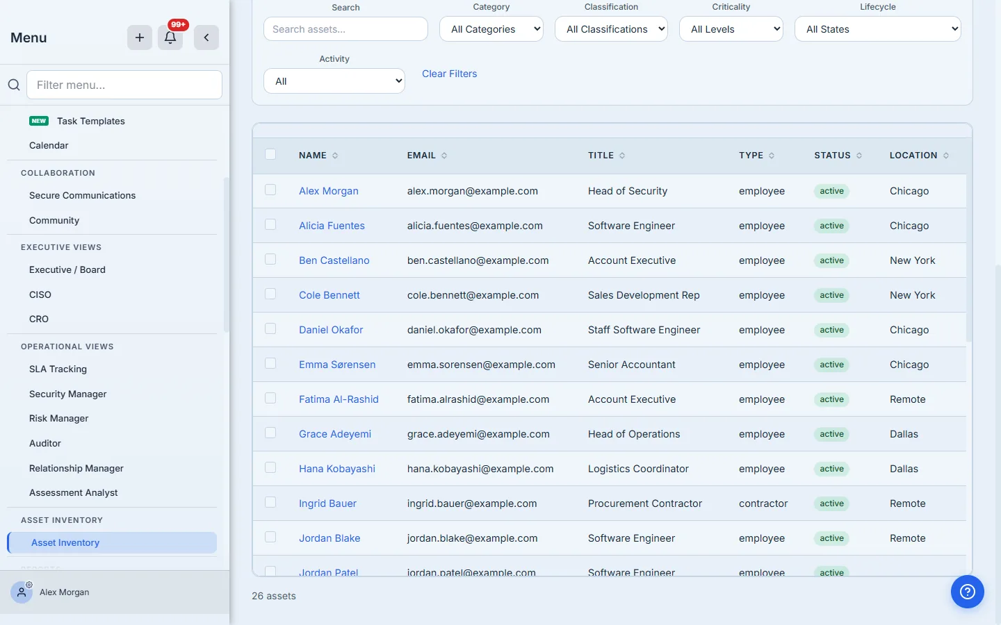Open Alex Morgan's asset record link

click(329, 191)
